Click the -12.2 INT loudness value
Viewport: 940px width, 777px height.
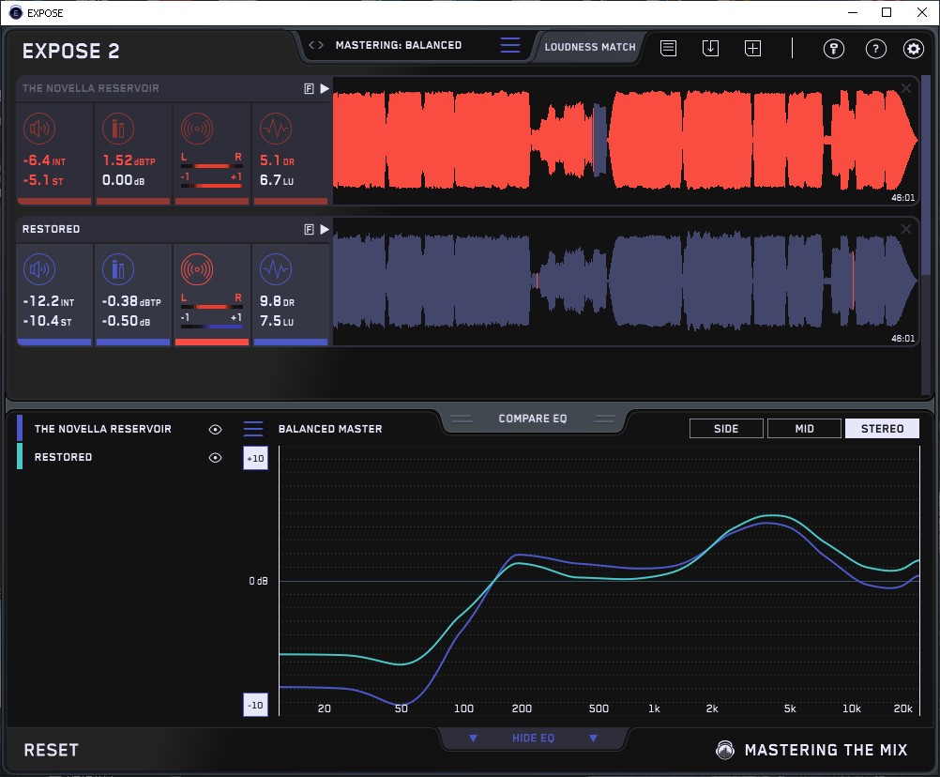(x=49, y=301)
